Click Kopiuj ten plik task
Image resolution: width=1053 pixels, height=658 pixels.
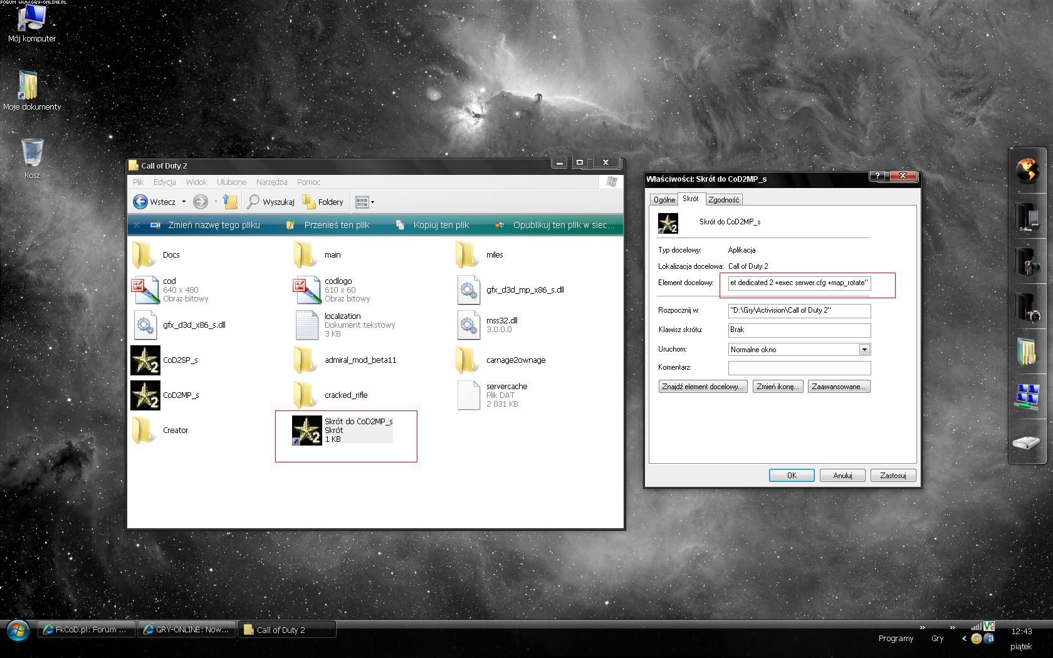click(432, 225)
